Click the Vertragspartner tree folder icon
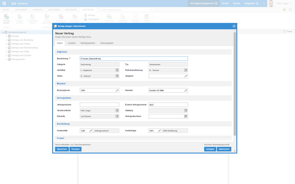The image size is (295, 184). [9, 59]
